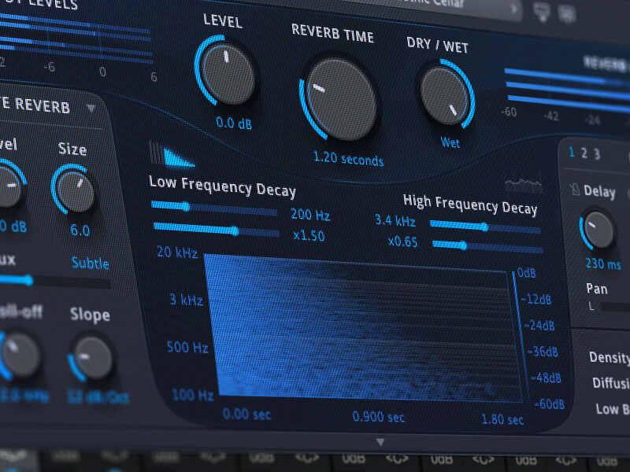Click the 1.80 sec time axis label

coord(502,419)
